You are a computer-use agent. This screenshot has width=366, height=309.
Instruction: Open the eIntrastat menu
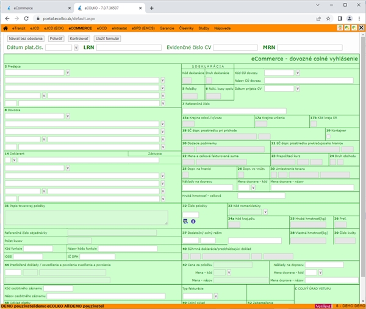coord(120,28)
